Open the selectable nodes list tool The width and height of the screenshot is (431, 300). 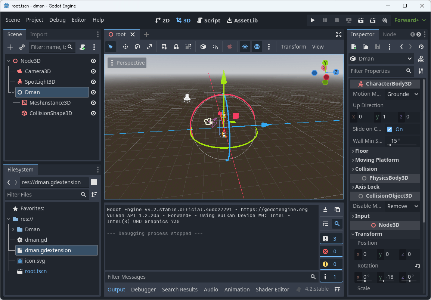tap(164, 47)
